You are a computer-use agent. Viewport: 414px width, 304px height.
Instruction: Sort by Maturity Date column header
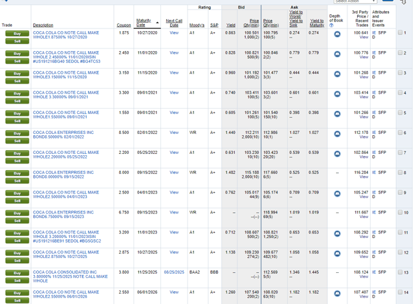(x=144, y=23)
